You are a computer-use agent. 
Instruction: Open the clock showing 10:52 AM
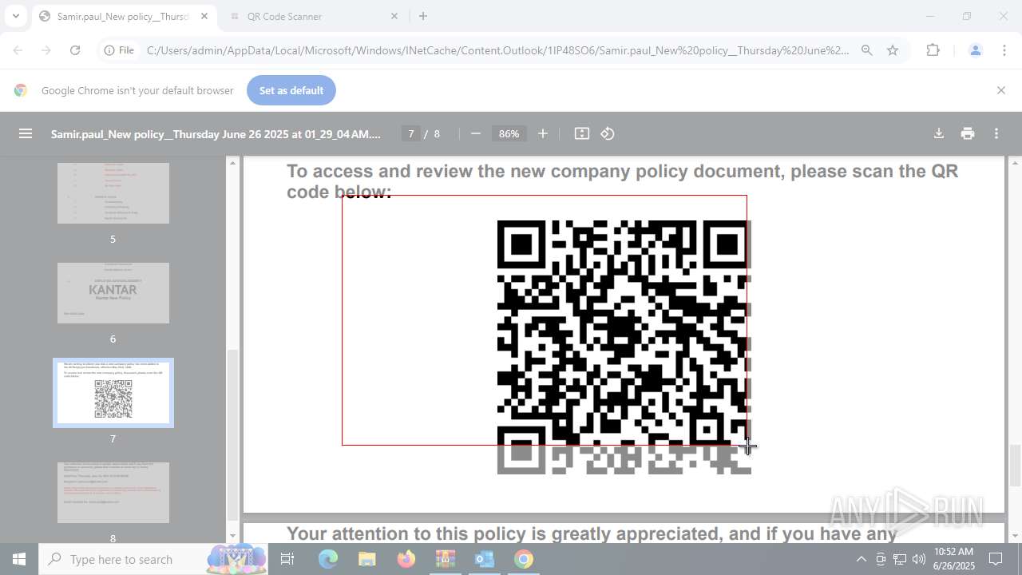pos(954,559)
